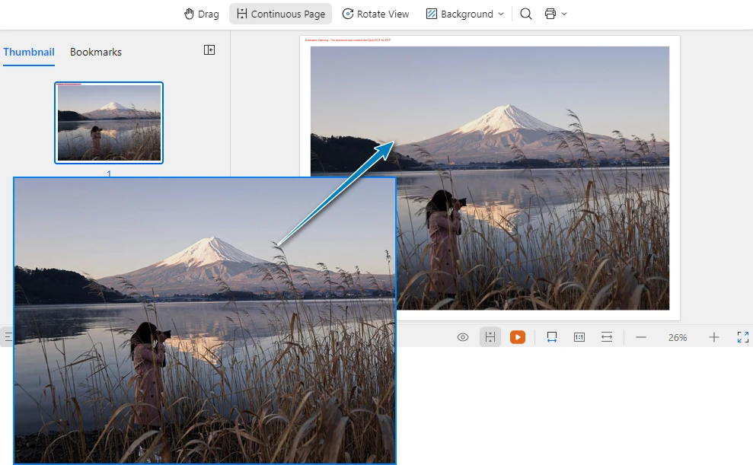Enter fullscreen via the expand icon

742,336
